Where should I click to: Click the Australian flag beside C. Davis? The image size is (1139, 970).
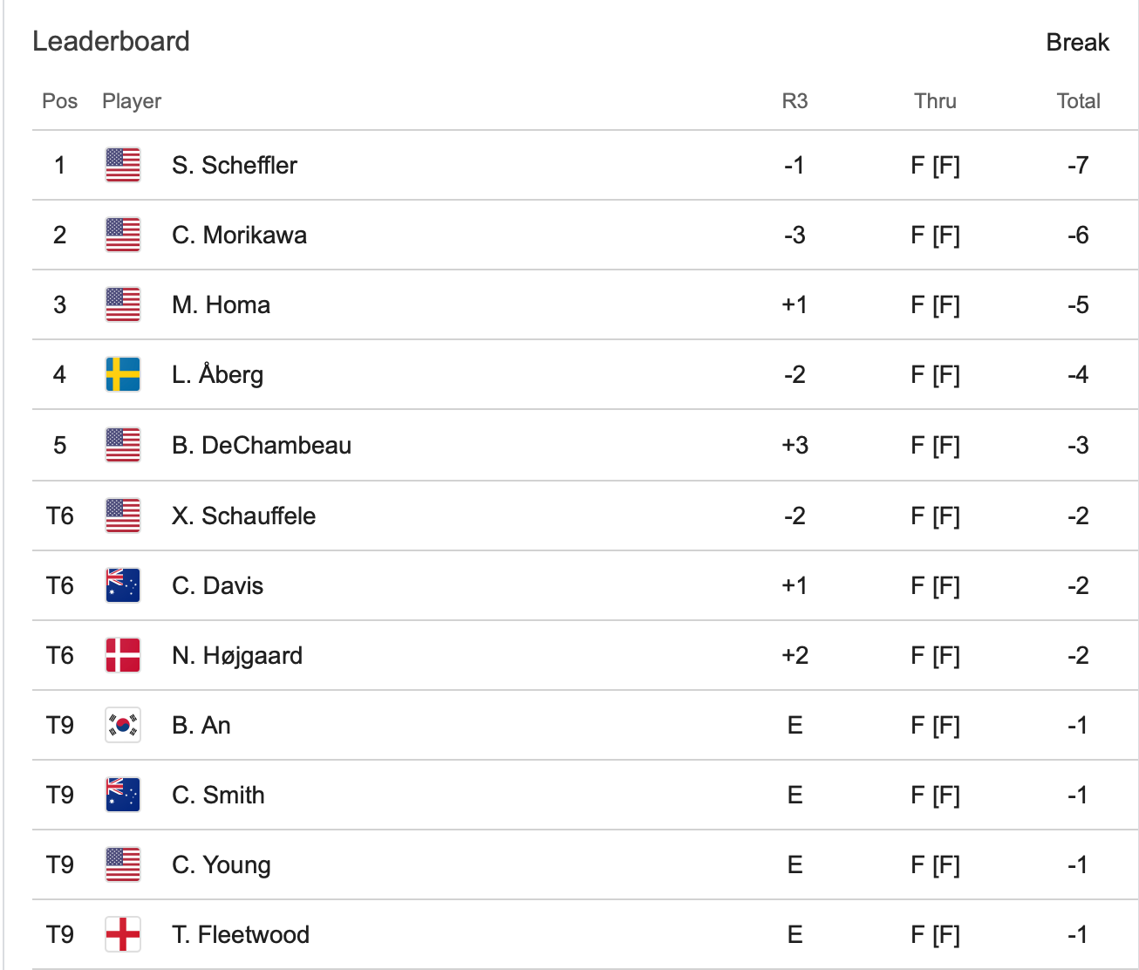(123, 585)
